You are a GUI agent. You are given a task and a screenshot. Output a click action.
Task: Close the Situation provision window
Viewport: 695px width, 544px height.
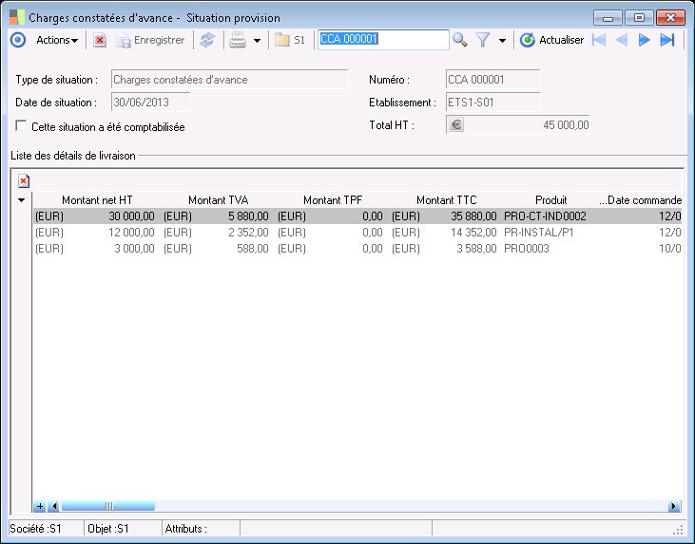[670, 18]
